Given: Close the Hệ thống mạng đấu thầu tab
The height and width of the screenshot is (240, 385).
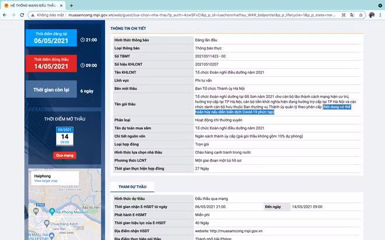Looking at the screenshot, I should pyautogui.click(x=61, y=5).
